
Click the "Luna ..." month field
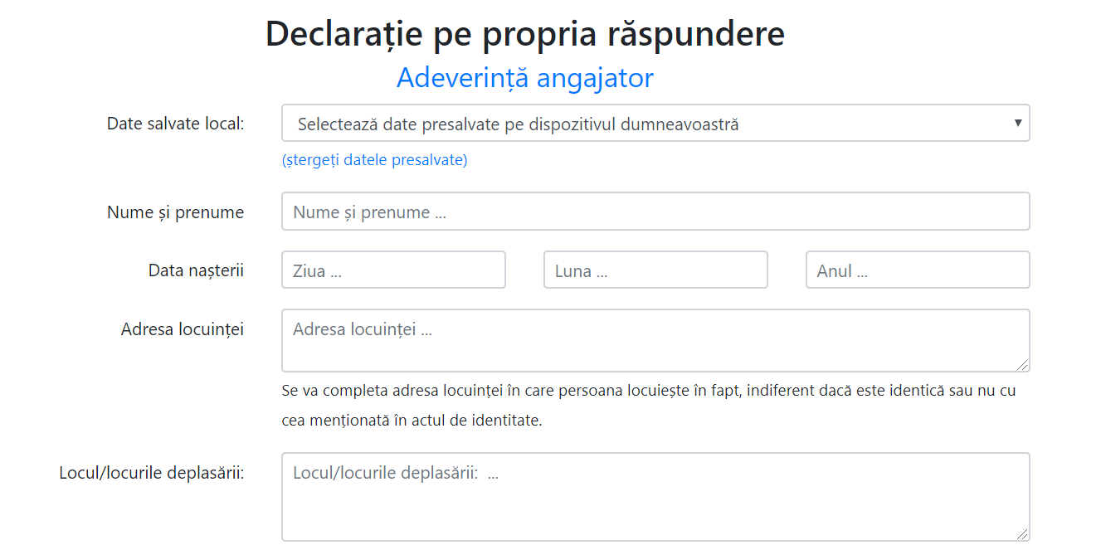655,269
